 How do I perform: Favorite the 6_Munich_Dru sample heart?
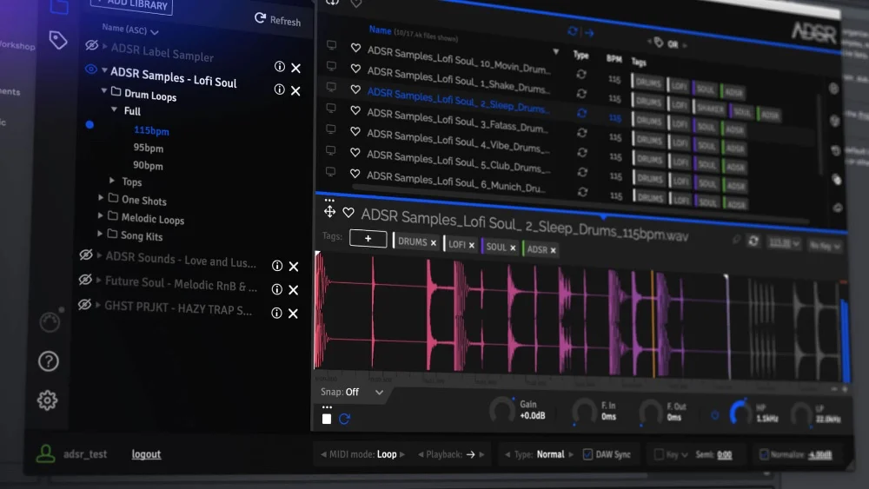(x=355, y=174)
